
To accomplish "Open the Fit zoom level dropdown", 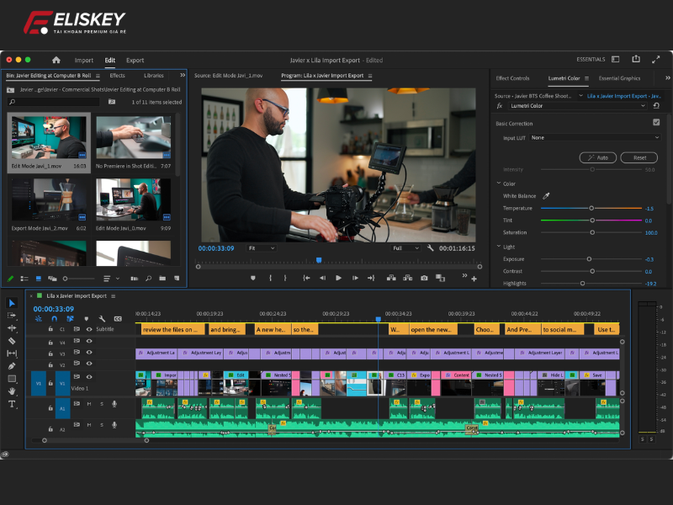I will [261, 249].
